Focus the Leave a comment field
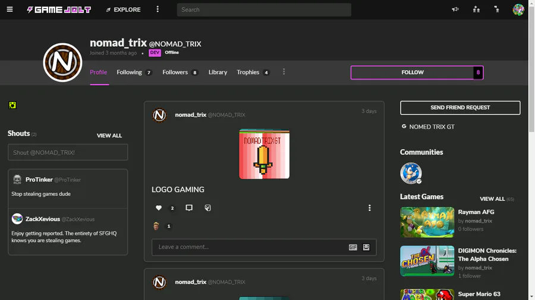 pos(252,247)
